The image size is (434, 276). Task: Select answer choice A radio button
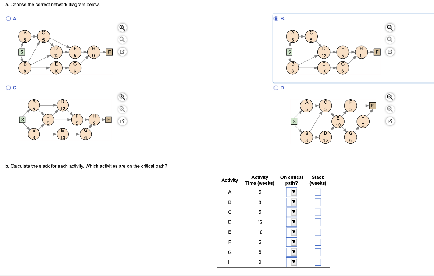coord(8,18)
